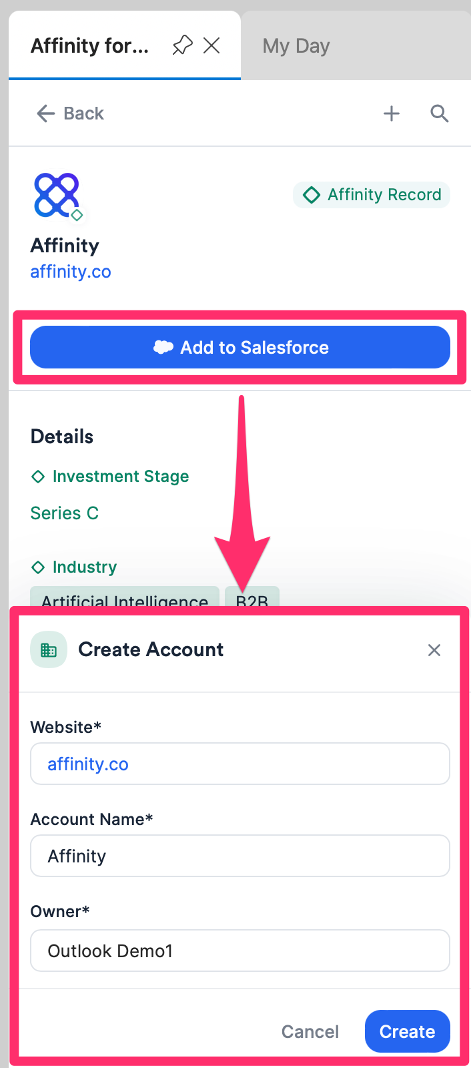Select the Owner field showing Outlook Demo1
This screenshot has height=1068, width=471.
coord(240,950)
